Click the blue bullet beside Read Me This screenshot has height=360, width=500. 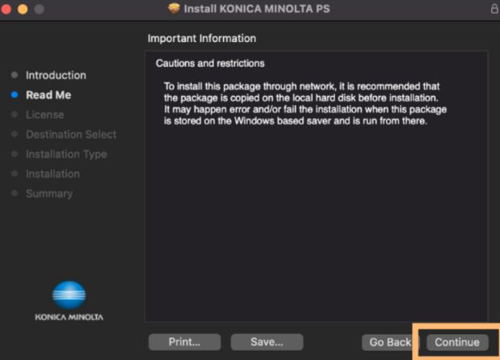coord(15,94)
